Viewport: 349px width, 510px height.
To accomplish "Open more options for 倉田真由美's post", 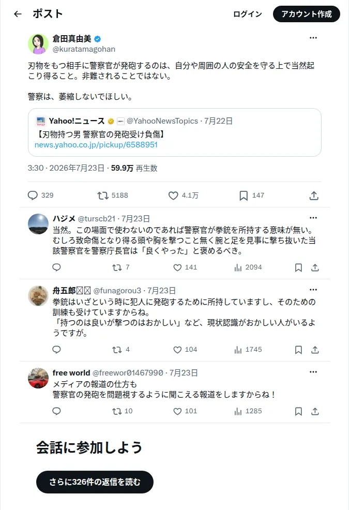I will click(x=313, y=38).
